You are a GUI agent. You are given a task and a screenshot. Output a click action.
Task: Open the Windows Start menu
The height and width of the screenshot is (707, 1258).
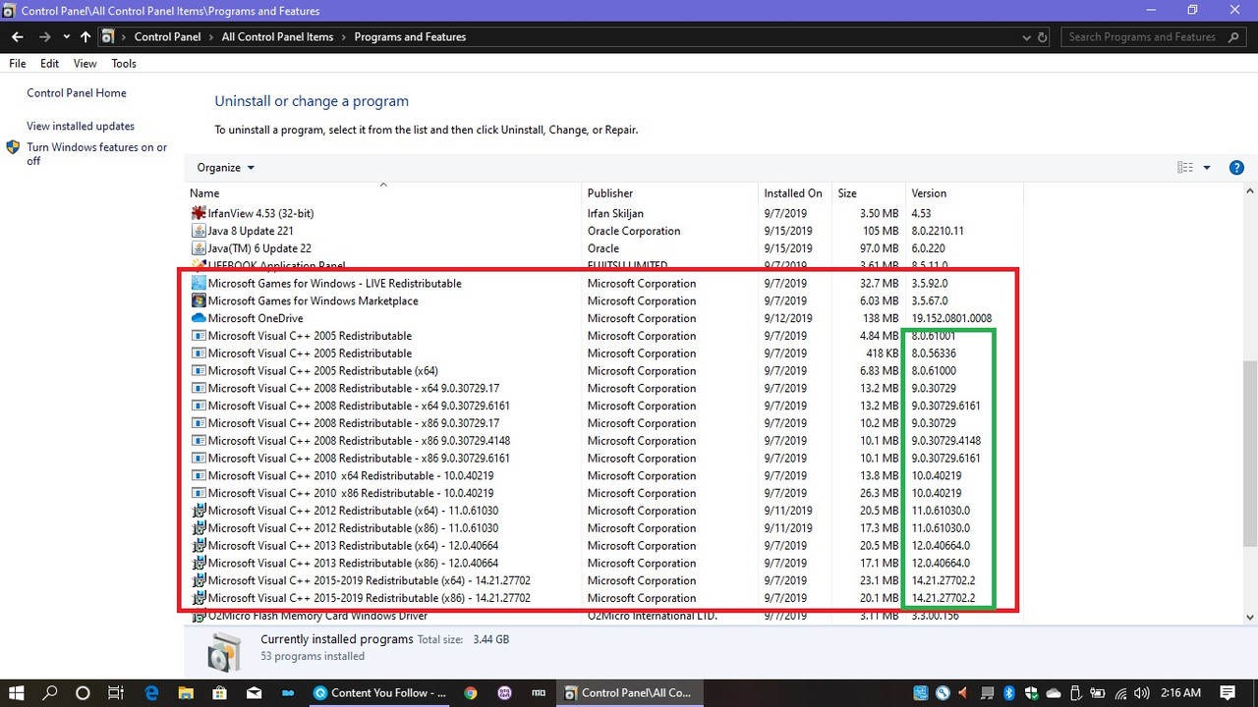tap(17, 692)
